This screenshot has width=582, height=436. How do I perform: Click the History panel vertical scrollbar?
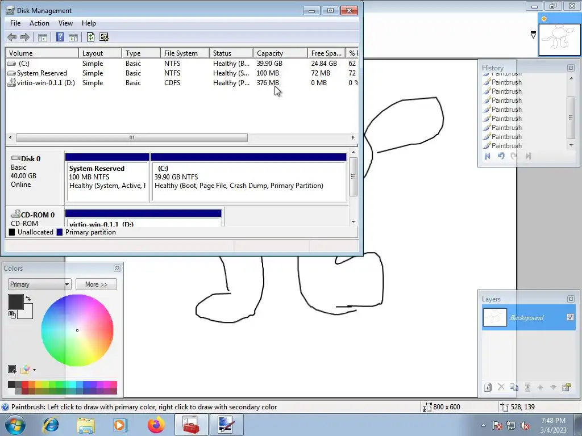571,117
